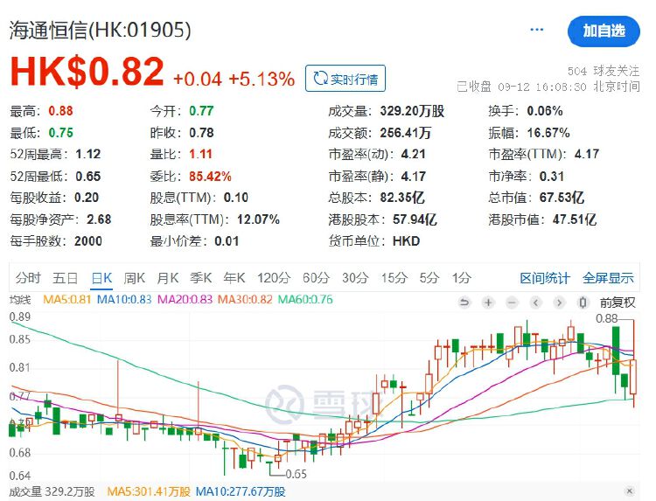656x501 pixels.
Task: Switch to the 5分 interval tab
Action: point(429,278)
